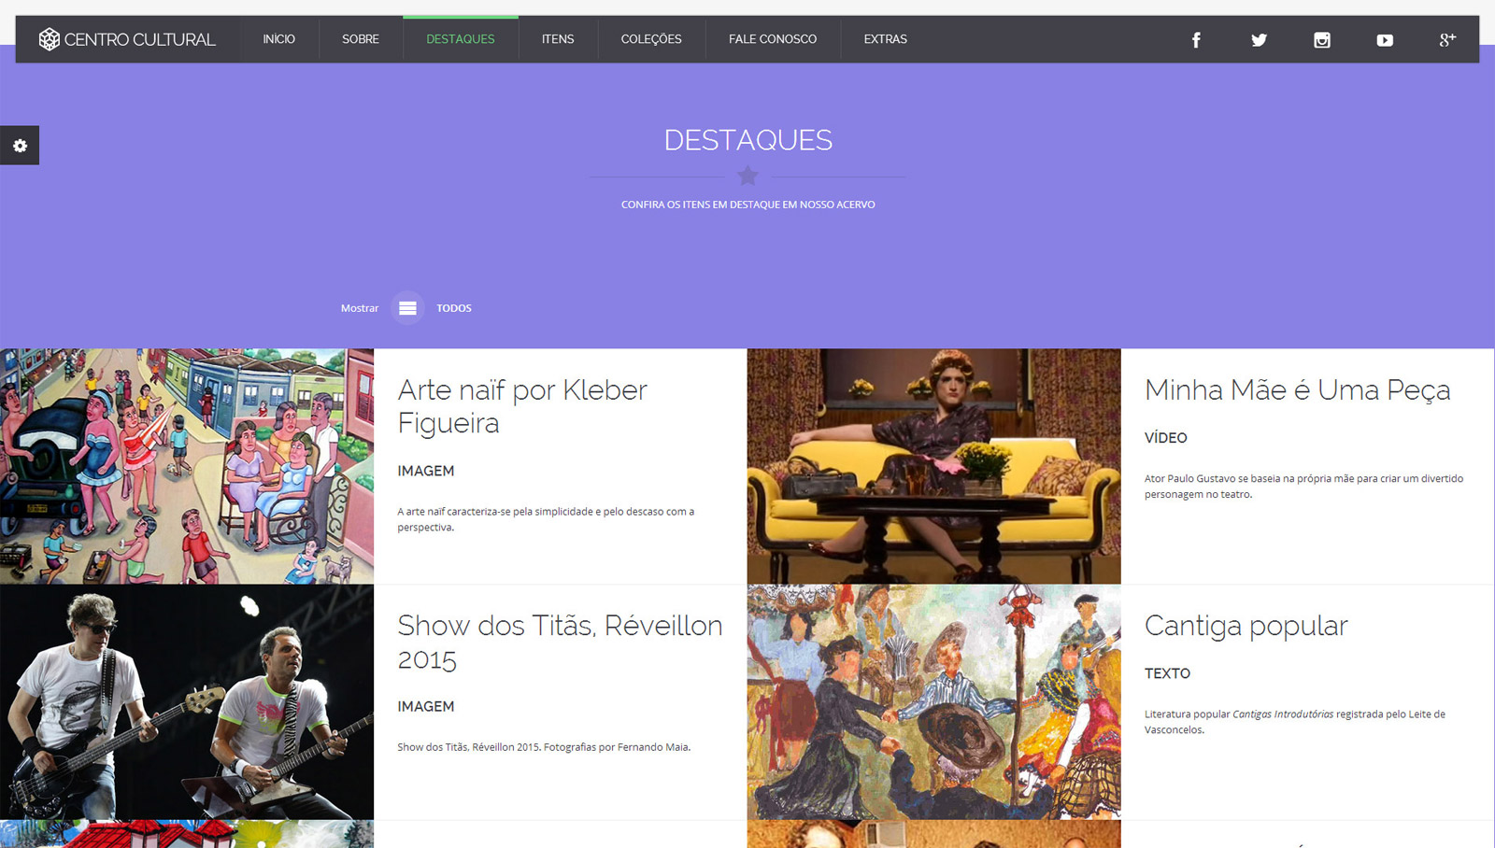Click the Centro Cultural logo
Viewport: 1495px width, 848px height.
click(x=127, y=39)
